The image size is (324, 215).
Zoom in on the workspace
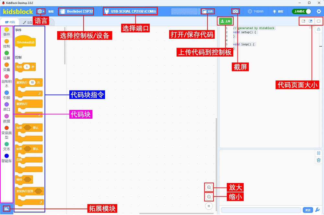click(x=209, y=188)
